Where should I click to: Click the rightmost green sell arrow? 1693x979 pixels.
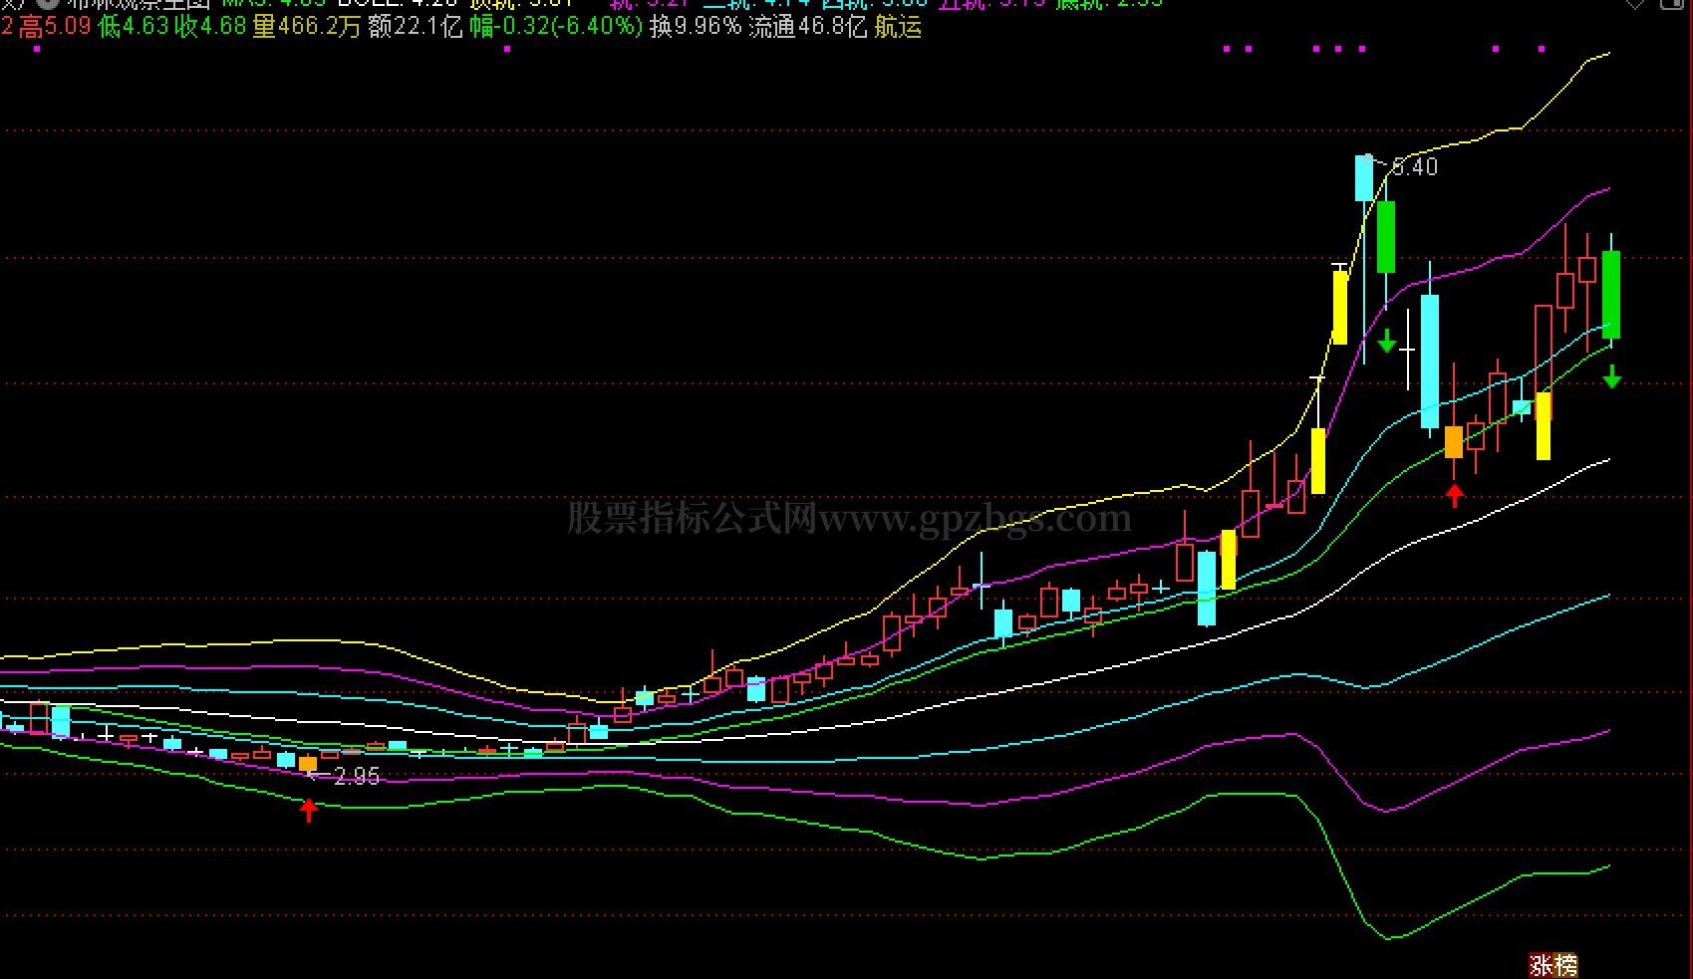click(1611, 376)
